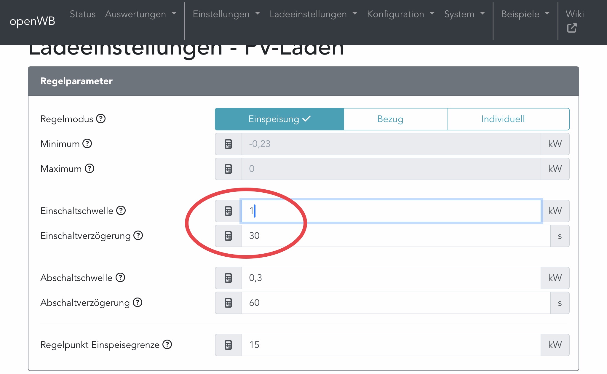Open the Status page

point(83,14)
